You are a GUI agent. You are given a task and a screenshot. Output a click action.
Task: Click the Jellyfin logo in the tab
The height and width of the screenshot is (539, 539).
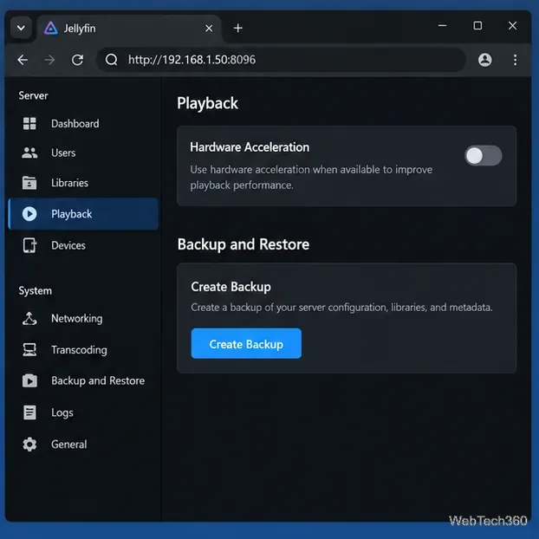coord(51,29)
